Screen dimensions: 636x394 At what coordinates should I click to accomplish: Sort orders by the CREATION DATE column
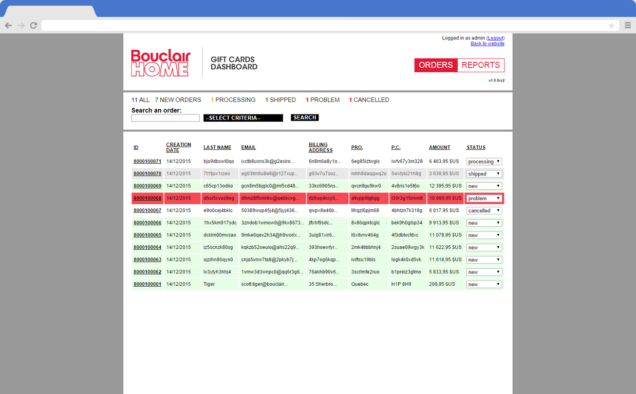click(x=178, y=147)
